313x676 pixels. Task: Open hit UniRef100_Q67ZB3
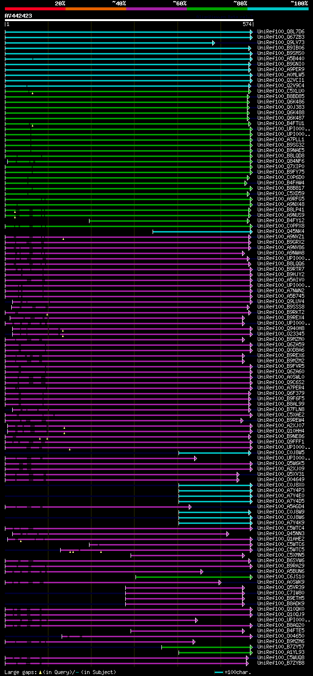tap(281, 37)
